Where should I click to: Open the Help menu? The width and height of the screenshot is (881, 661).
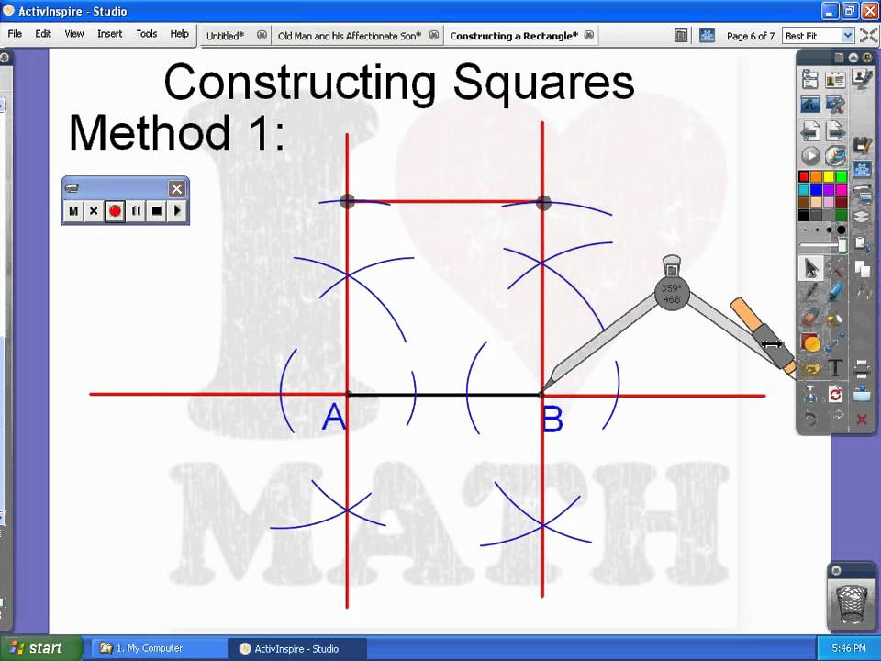(x=179, y=34)
